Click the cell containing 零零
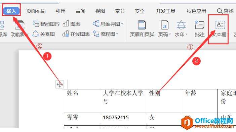Viewport: 236px width, 132px height. click(82, 119)
